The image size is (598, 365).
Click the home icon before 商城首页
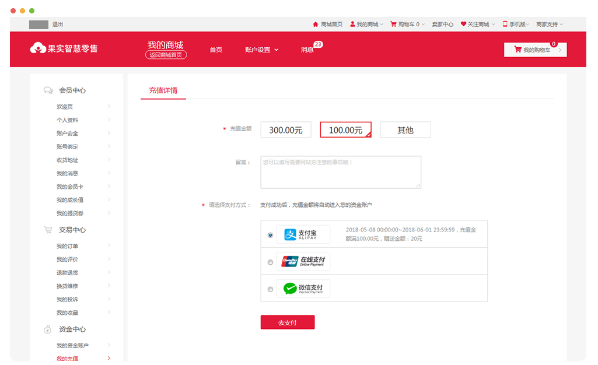[316, 24]
